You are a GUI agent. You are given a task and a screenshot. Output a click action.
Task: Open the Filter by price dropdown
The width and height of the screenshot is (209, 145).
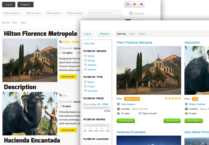(x=54, y=13)
